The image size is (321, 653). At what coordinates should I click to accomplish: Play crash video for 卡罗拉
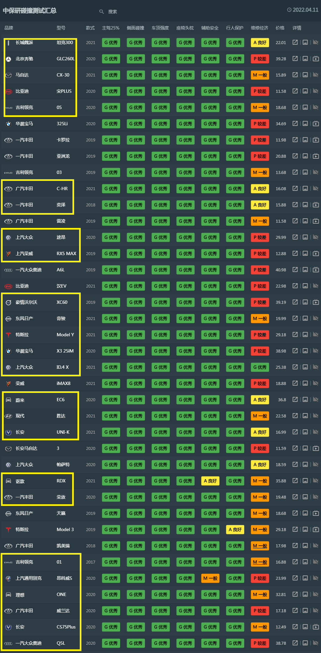(x=316, y=140)
